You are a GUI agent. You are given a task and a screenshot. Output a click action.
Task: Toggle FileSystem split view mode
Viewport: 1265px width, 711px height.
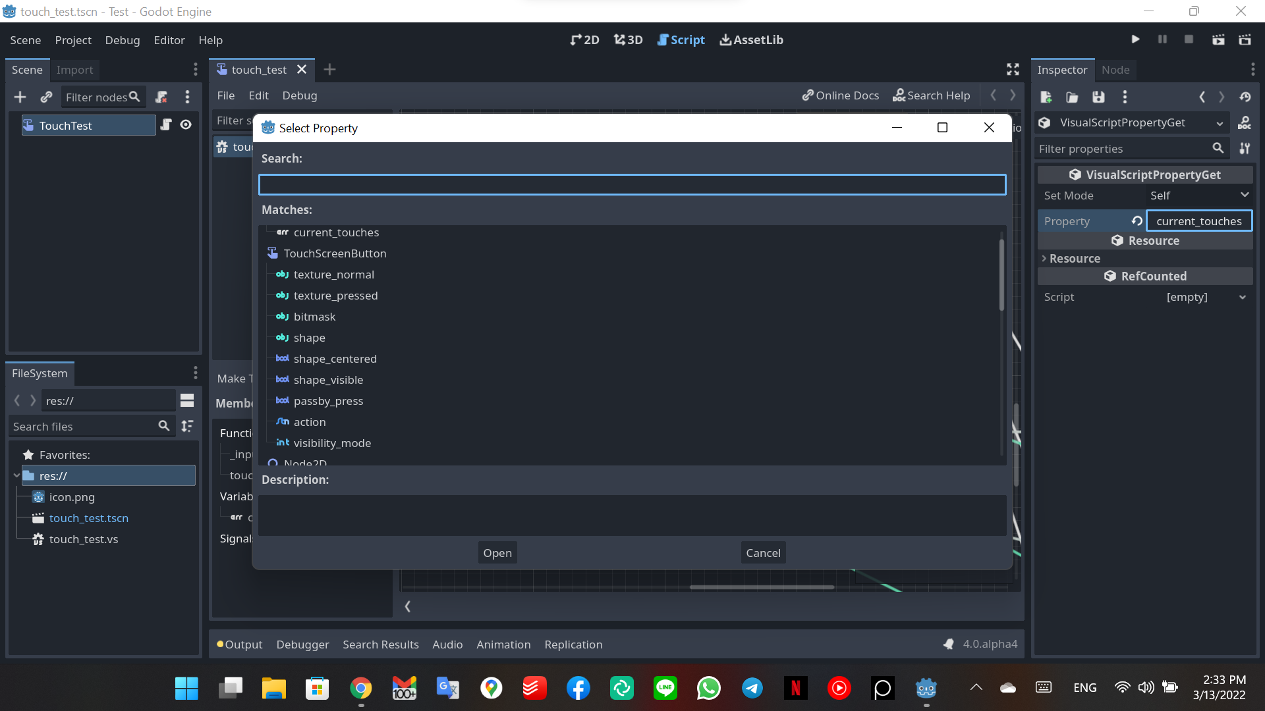tap(187, 401)
